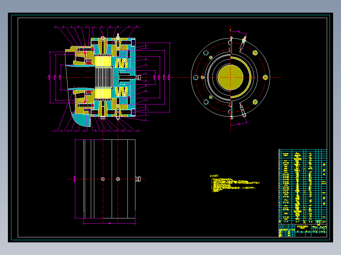Click the cyan hatched curved base of section view
Screen dimensions: 341x255
(81, 120)
